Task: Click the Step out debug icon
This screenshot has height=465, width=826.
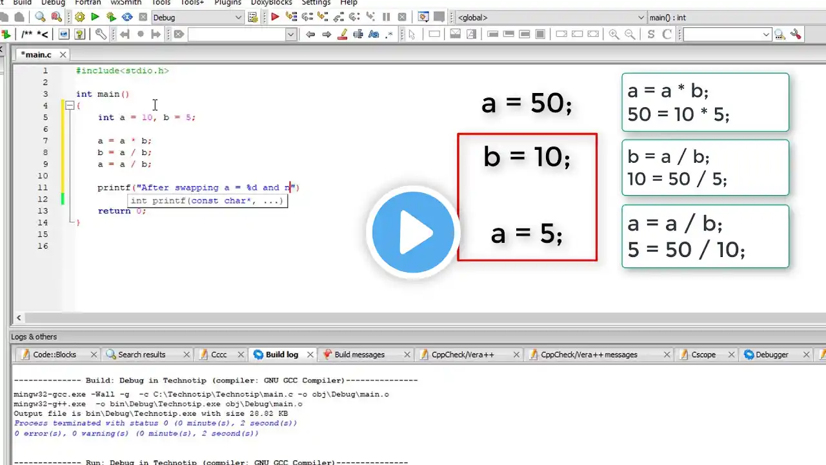Action: point(338,17)
